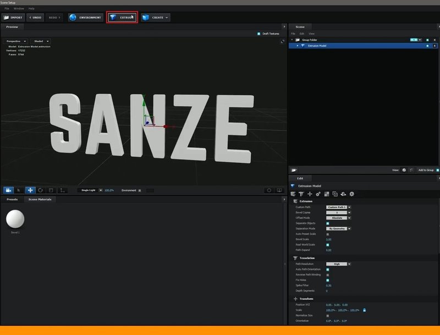The image size is (440, 335).
Task: Select the Group Folder row
Action: point(363,40)
